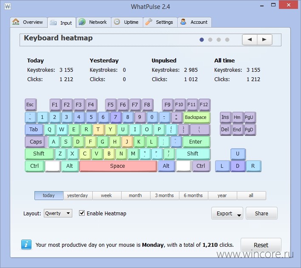Select the month time range
The image size is (301, 268).
[x=136, y=195]
